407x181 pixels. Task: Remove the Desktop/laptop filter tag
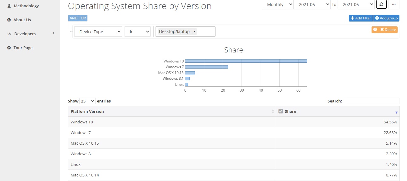click(195, 32)
